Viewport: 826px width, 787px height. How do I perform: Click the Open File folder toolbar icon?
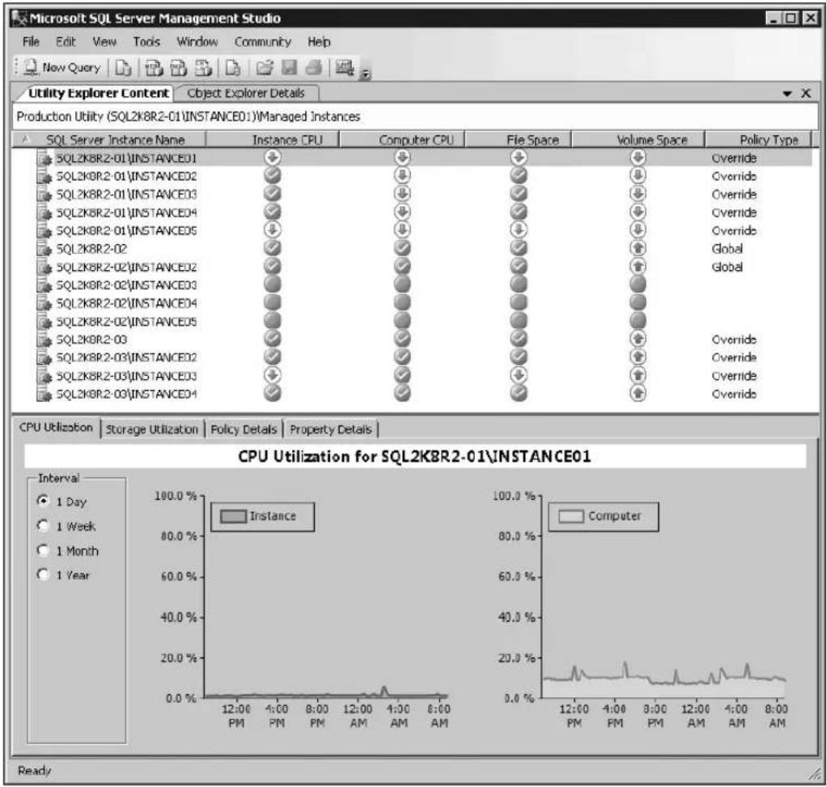click(x=265, y=67)
